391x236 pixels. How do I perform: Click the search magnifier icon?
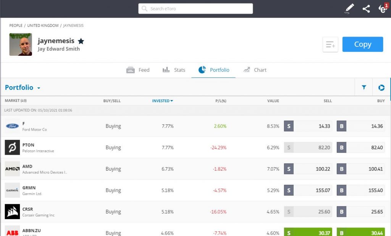point(144,9)
